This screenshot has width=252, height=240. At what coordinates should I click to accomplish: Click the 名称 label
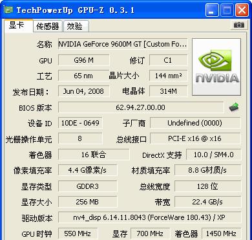45,45
